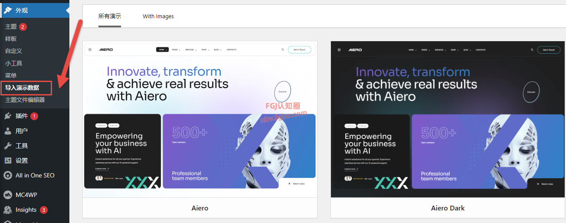Click the Settings sliders icon
The image size is (566, 223).
coord(8,161)
